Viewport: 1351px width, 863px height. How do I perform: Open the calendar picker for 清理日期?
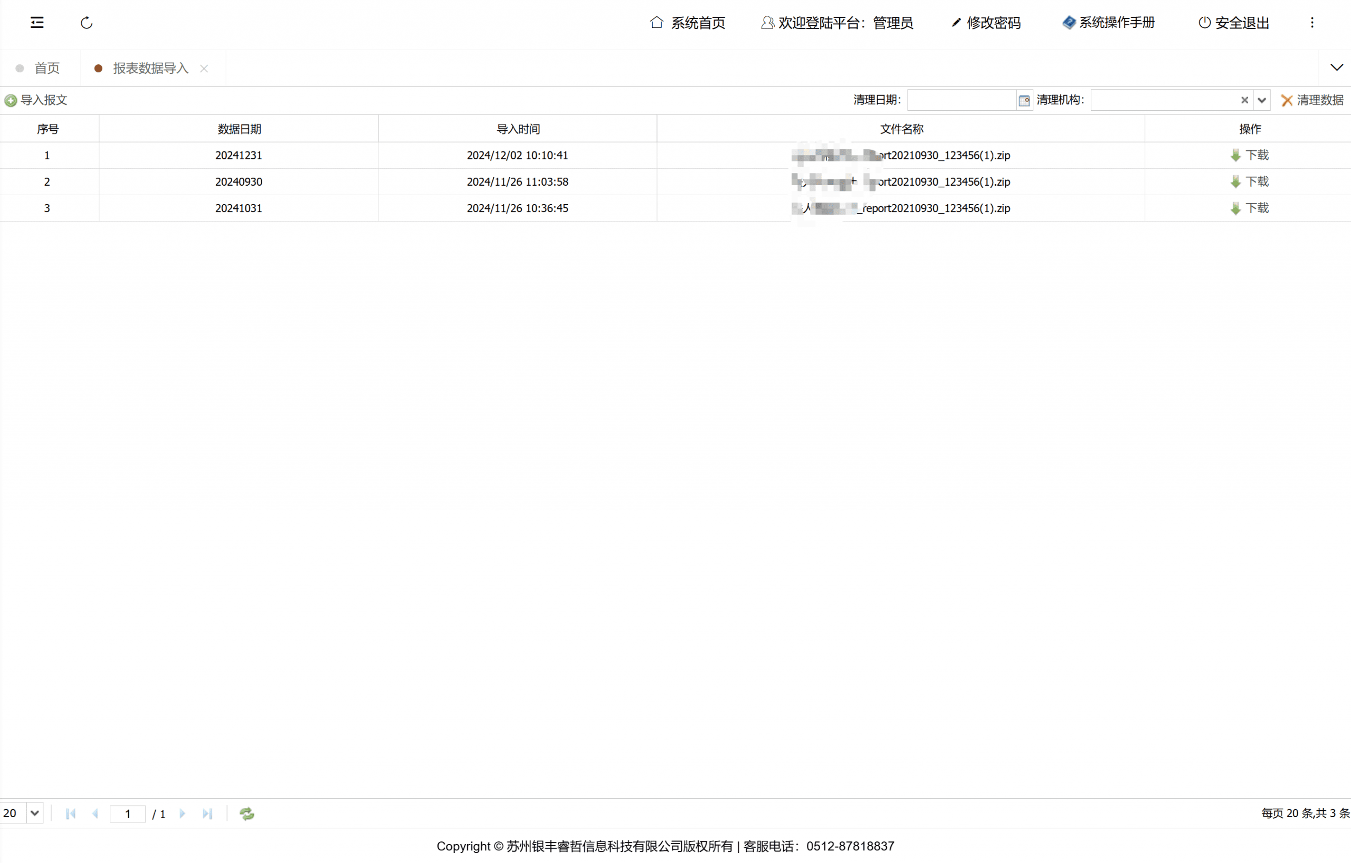(1024, 100)
